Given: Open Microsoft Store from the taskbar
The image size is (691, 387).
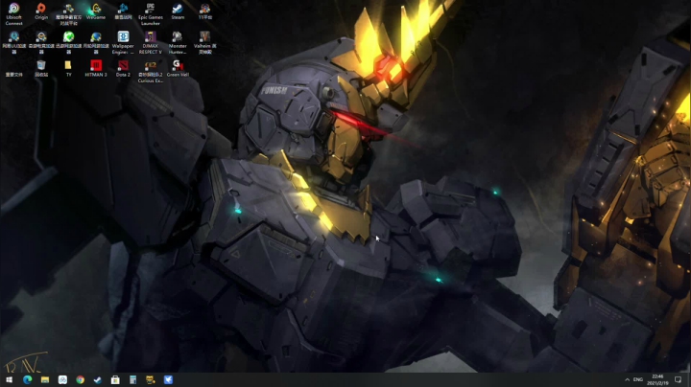Looking at the screenshot, I should [x=115, y=379].
